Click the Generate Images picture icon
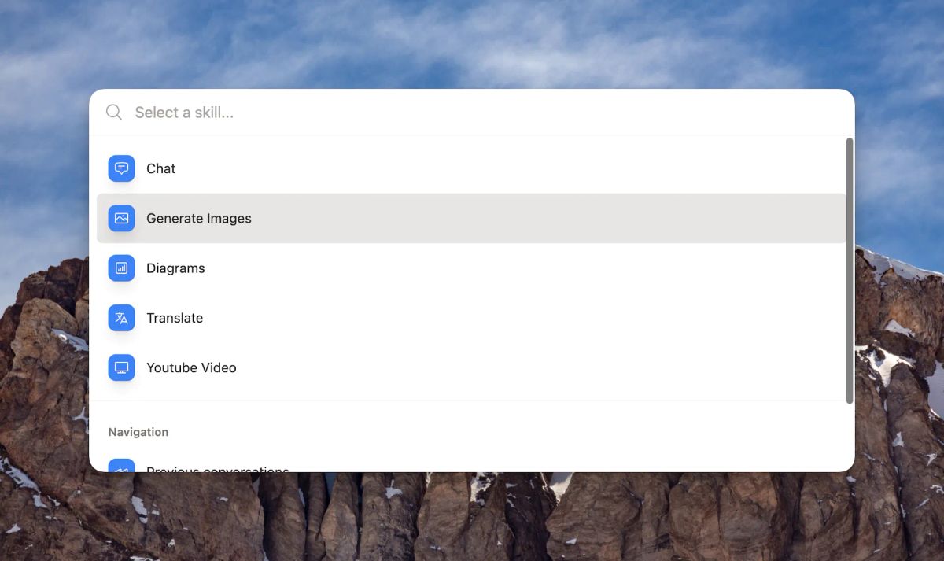This screenshot has width=944, height=561. (121, 218)
